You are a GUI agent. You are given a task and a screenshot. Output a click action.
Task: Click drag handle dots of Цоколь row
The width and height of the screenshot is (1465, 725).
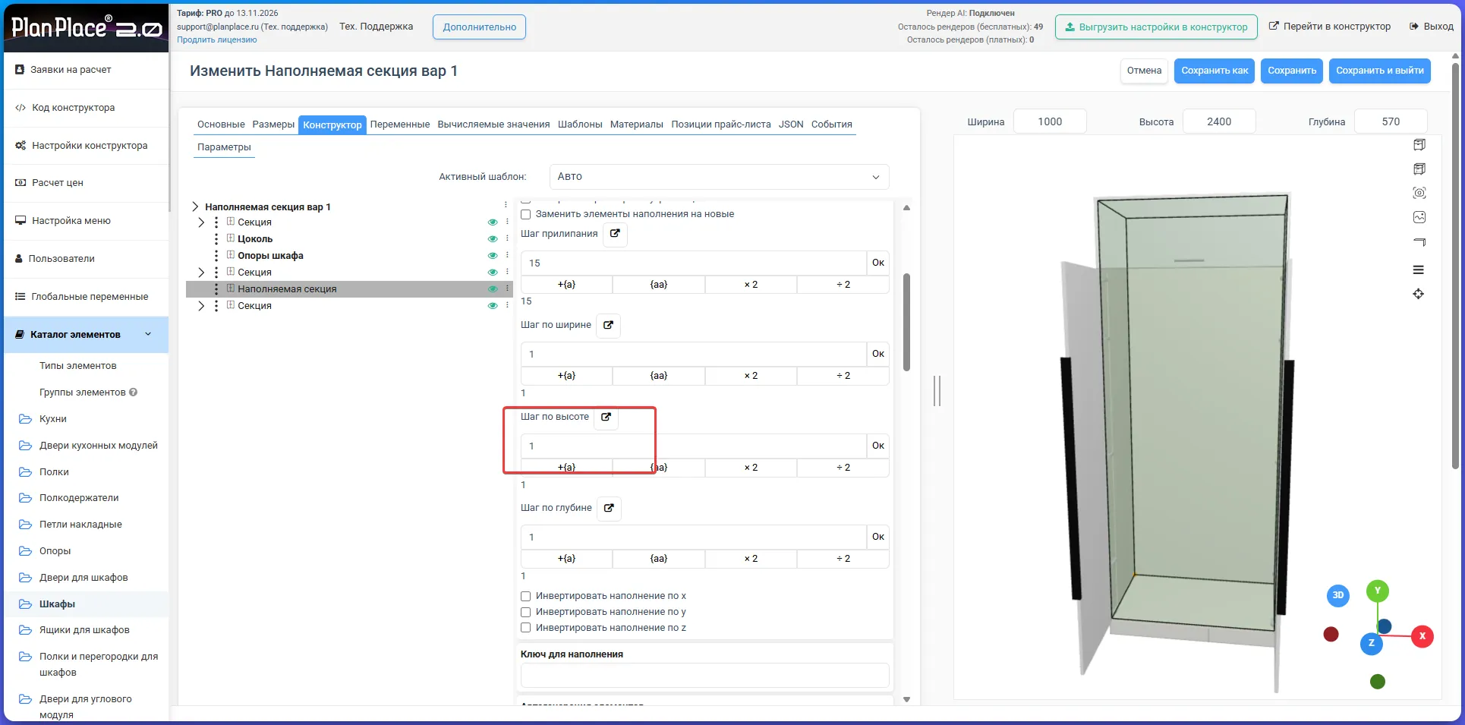coord(216,239)
